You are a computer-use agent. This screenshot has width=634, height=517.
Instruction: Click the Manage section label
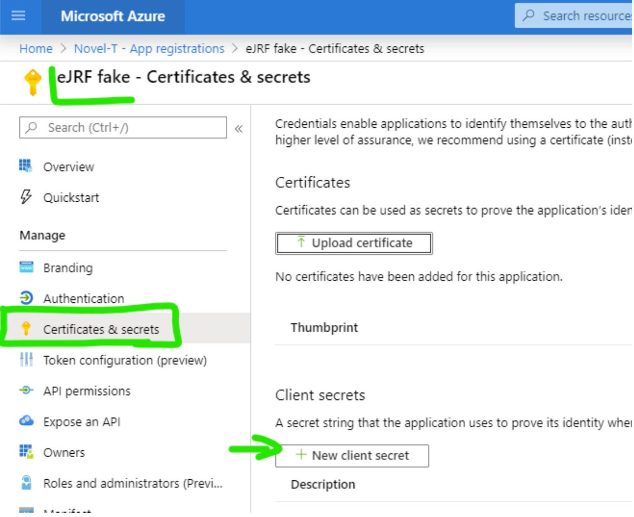tap(42, 236)
